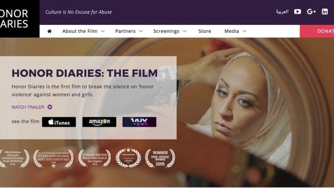
Task: Go to the home icon in navbar
Action: 49,31
